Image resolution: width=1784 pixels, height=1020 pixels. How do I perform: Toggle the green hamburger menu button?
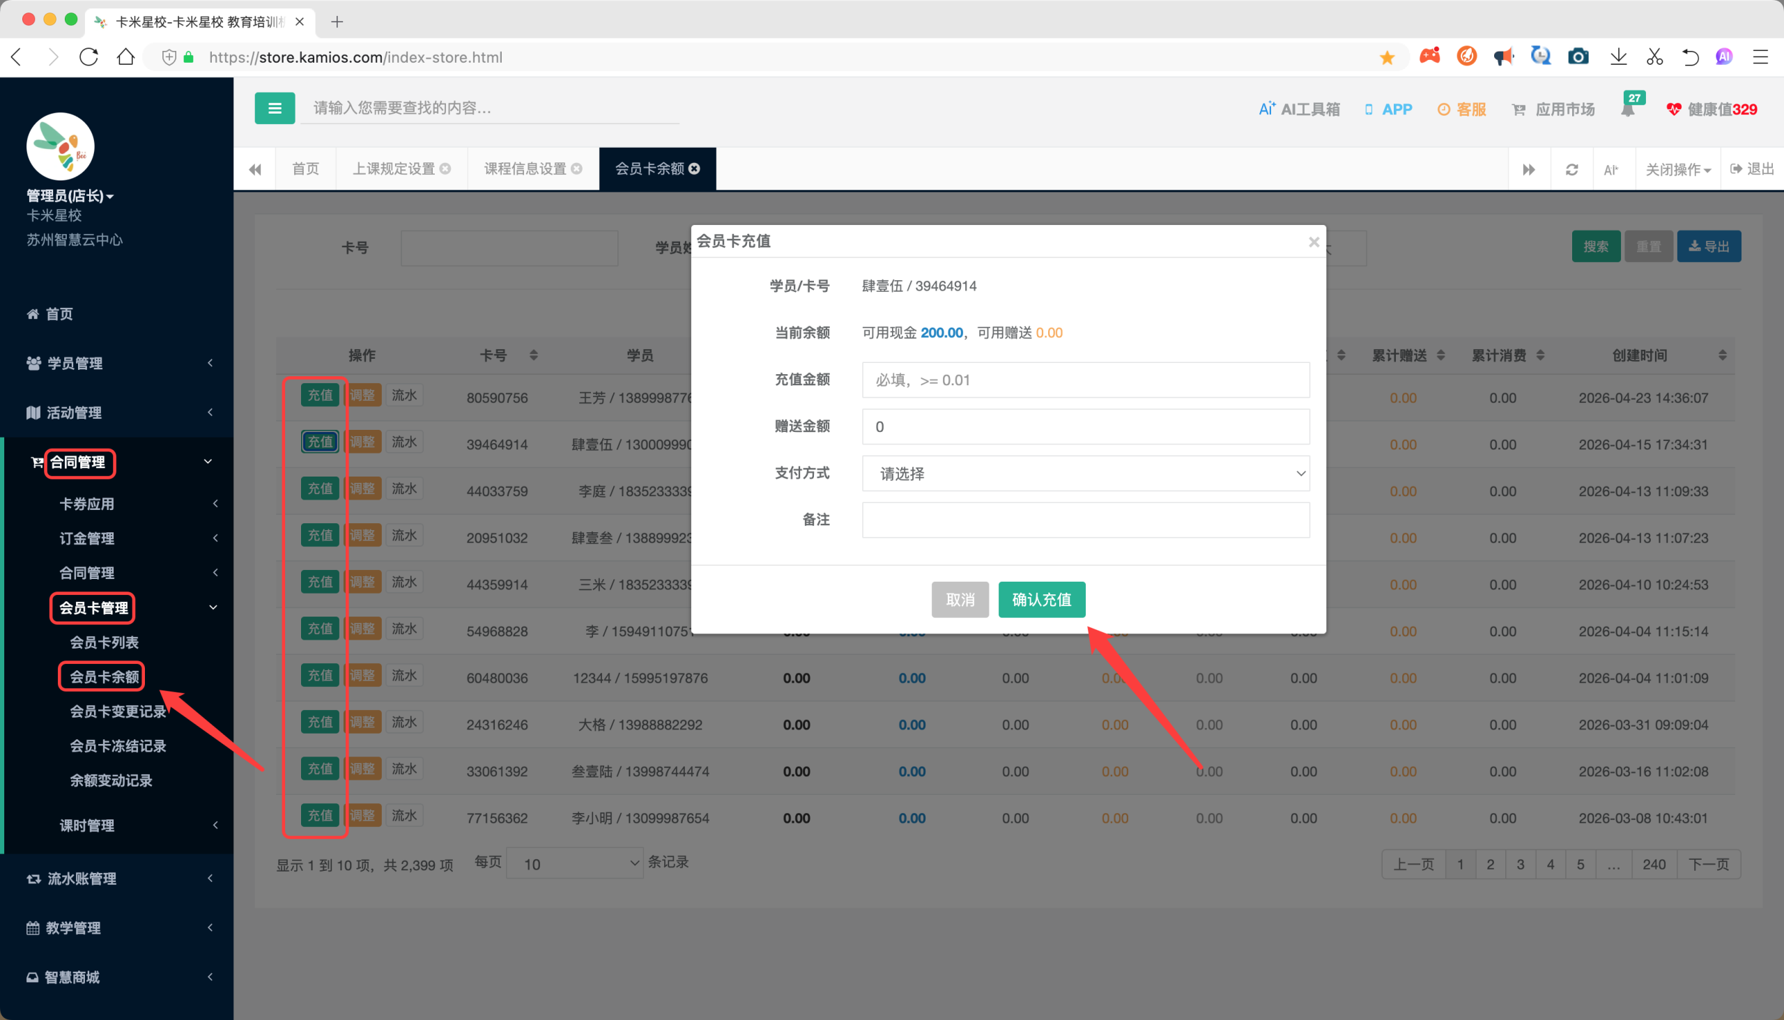[275, 109]
